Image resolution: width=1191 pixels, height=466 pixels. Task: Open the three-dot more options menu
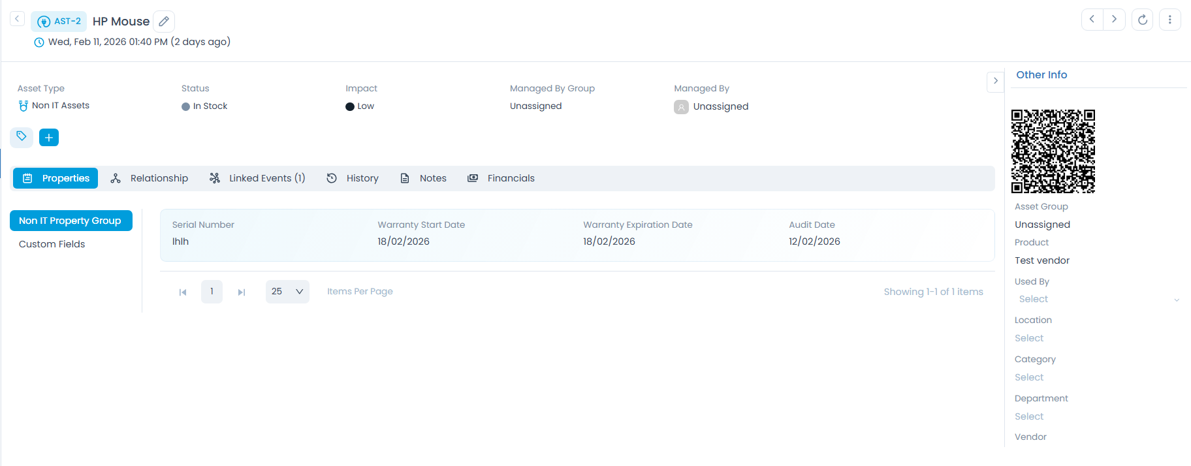pos(1169,20)
